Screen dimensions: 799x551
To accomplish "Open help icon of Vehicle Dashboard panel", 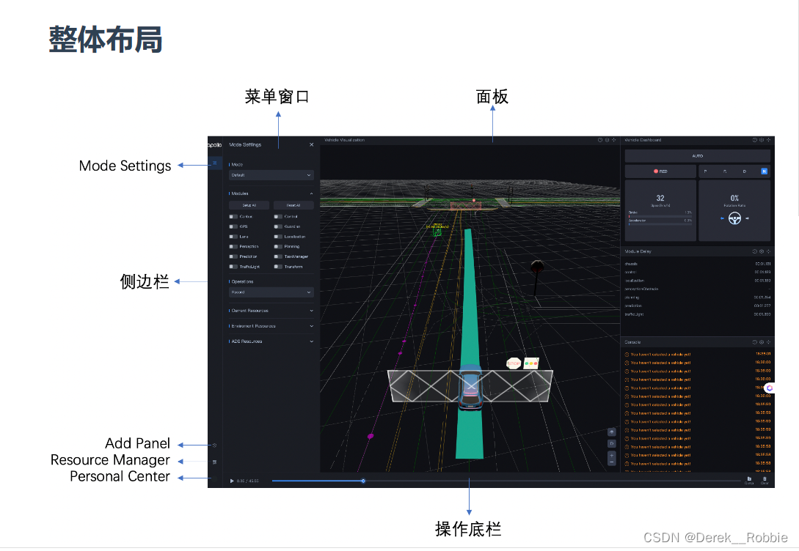I will click(x=755, y=140).
